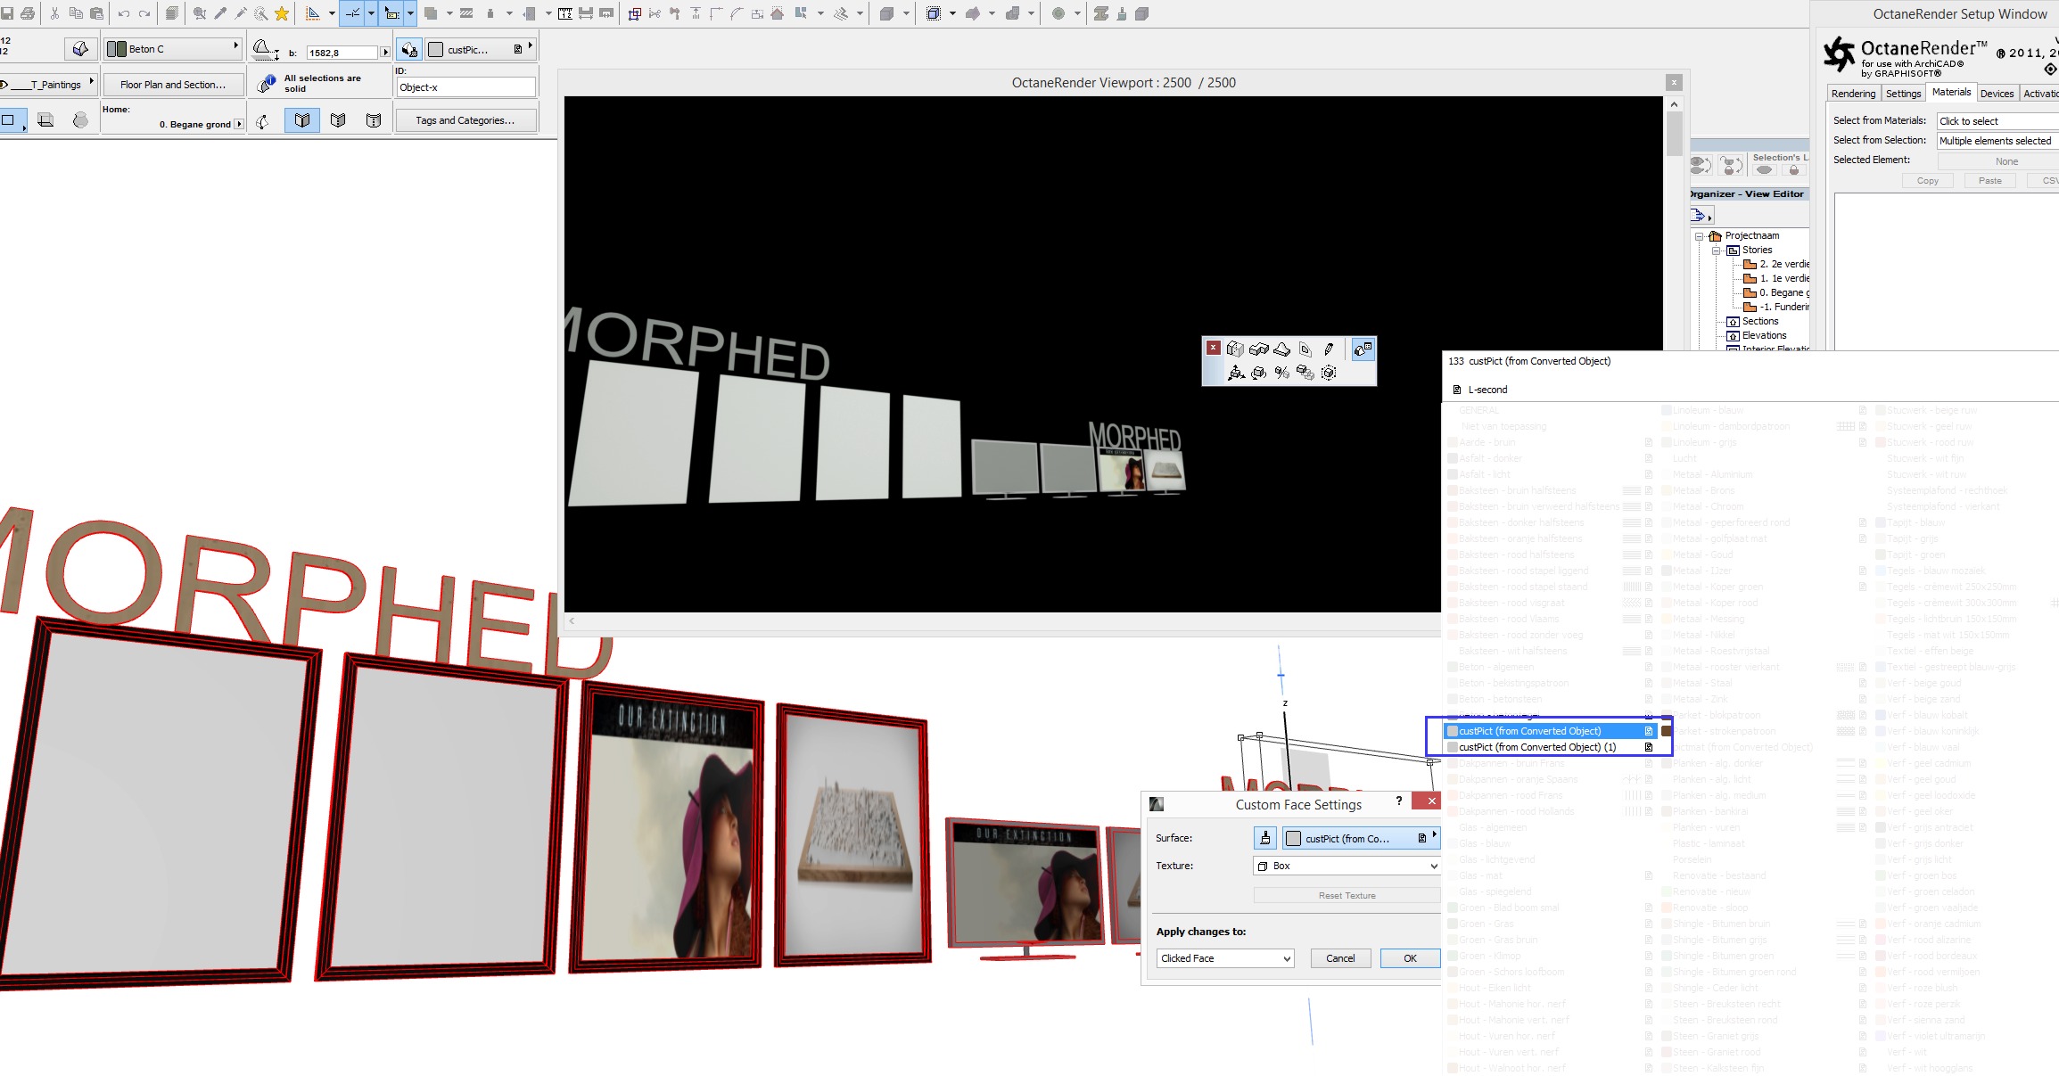
Task: Click the favorites star icon in toolbar
Action: [x=282, y=13]
